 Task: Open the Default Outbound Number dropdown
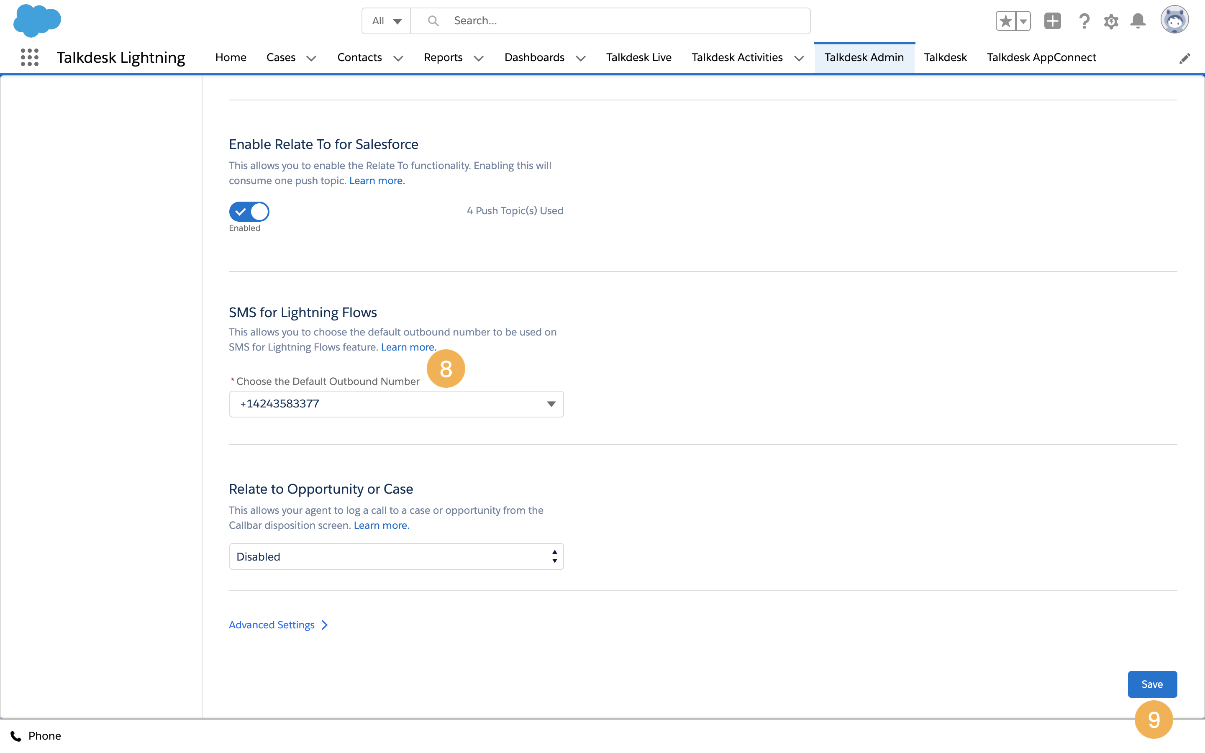396,404
